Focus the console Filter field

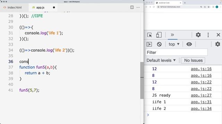click(177, 52)
